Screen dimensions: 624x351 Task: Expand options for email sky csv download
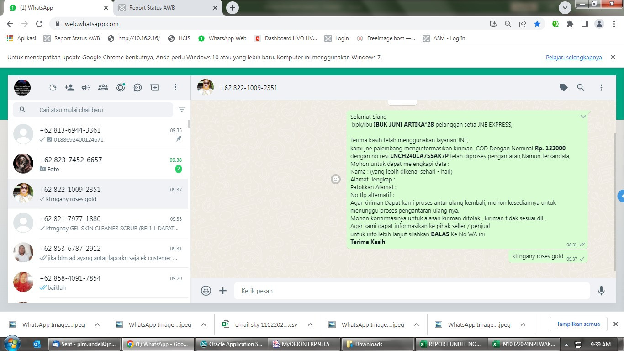coord(310,324)
